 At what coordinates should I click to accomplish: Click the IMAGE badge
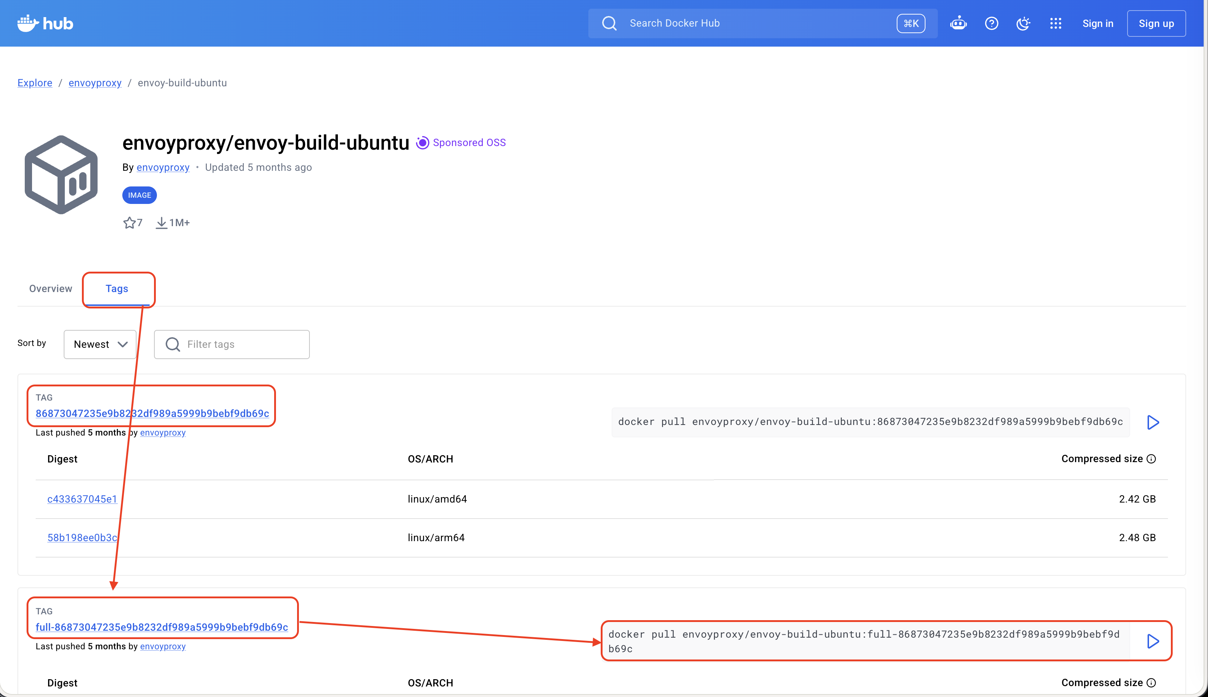[x=139, y=195]
